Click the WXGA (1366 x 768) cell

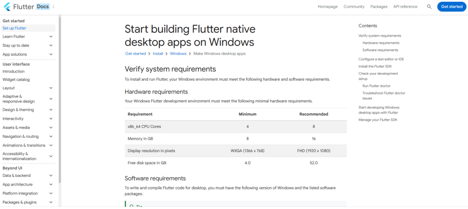click(x=247, y=151)
